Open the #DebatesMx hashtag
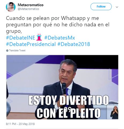 (x=59, y=38)
